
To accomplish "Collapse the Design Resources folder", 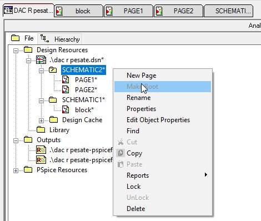I will click(16, 51).
